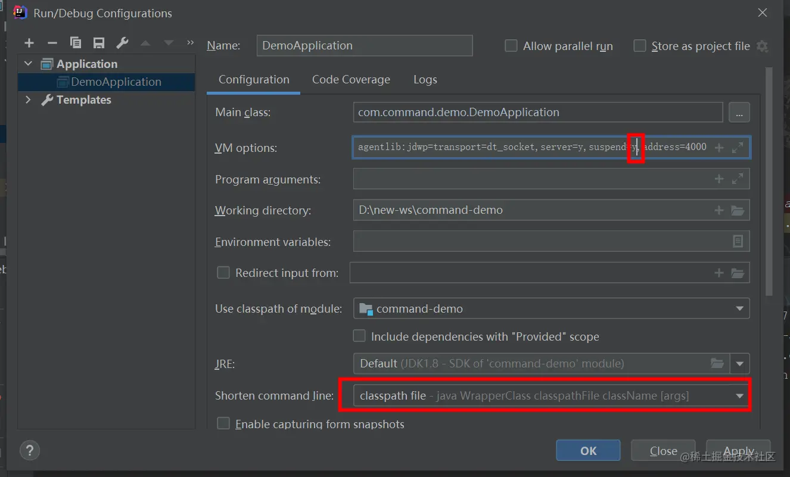Screen dimensions: 790x477
Task: Move the configuration down with the arrow
Action: (169, 43)
